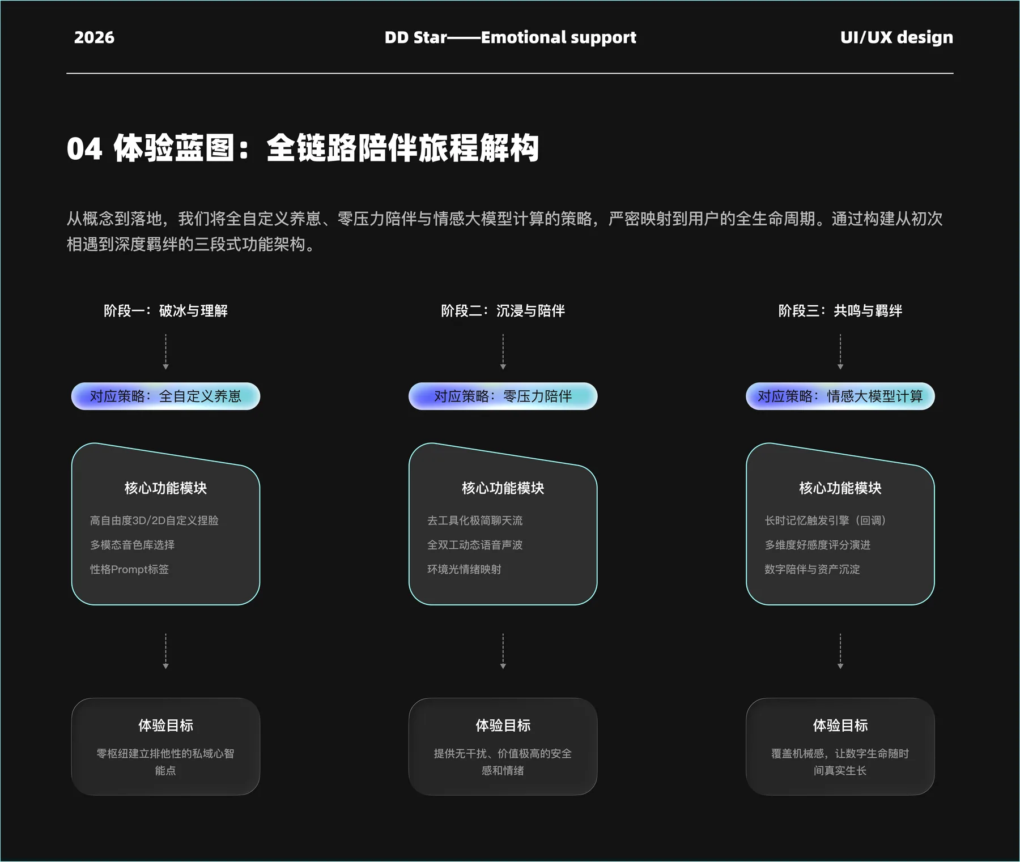The width and height of the screenshot is (1020, 862).
Task: Click 多模态音色库选择 item
Action: pos(132,545)
